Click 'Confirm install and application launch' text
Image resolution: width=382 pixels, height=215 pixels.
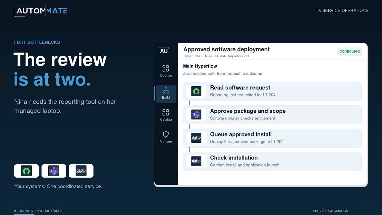(245, 165)
